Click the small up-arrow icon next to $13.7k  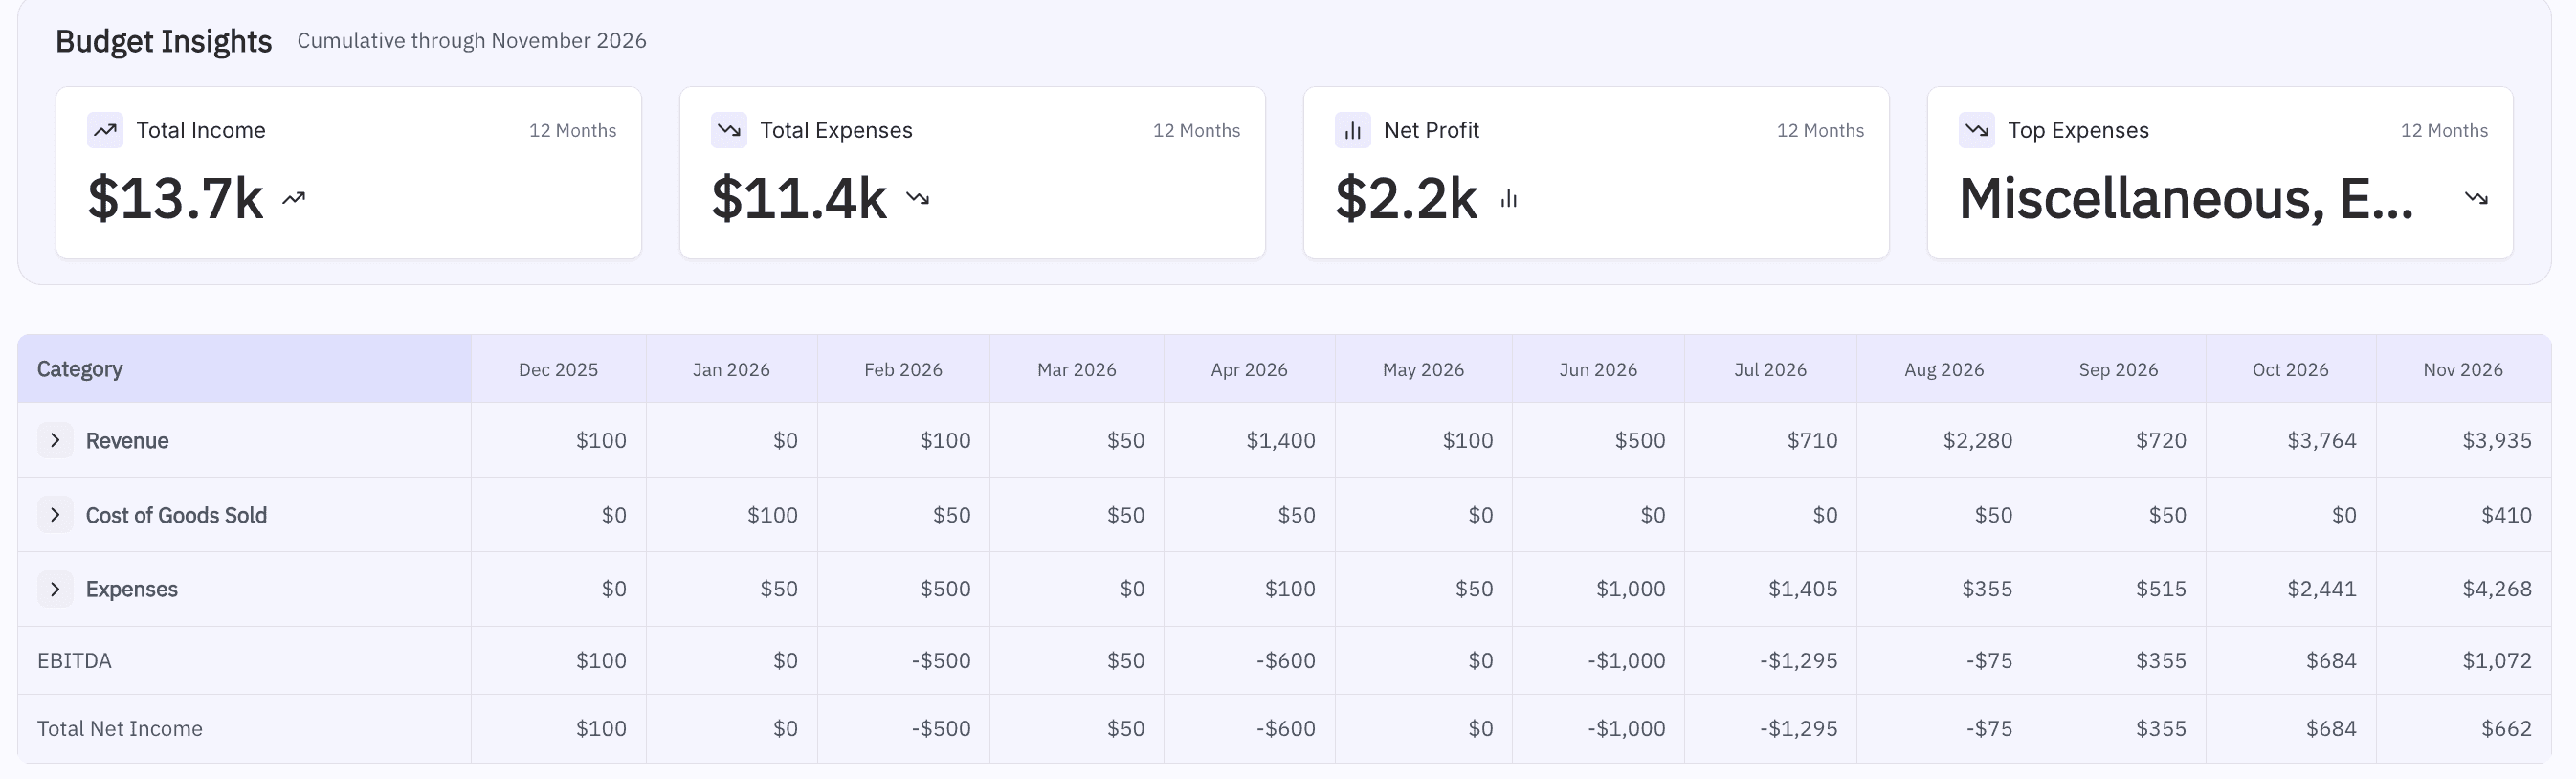coord(294,199)
